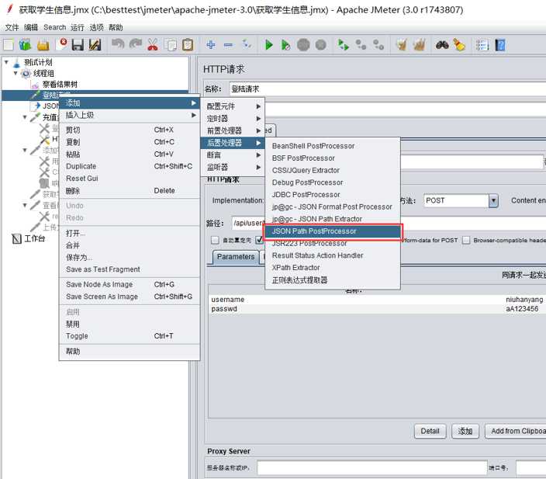
Task: Collapse the 测试计划 tree node
Action: pos(6,62)
